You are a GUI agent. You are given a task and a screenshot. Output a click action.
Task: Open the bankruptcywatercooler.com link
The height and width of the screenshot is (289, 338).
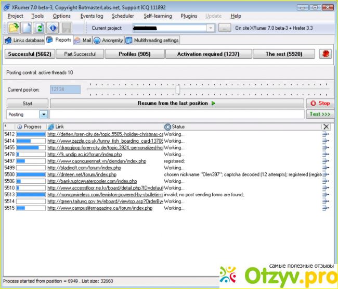coord(92,181)
